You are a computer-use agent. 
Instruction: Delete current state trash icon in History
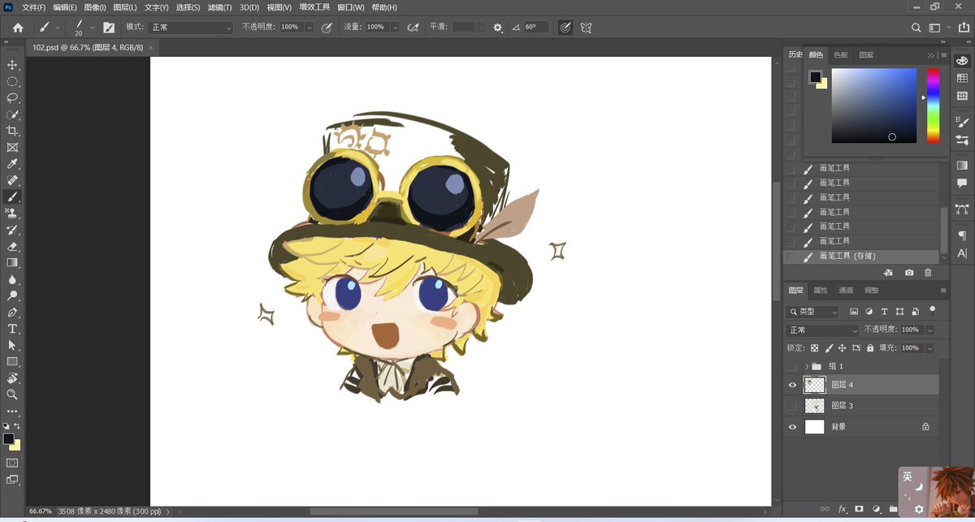[928, 273]
